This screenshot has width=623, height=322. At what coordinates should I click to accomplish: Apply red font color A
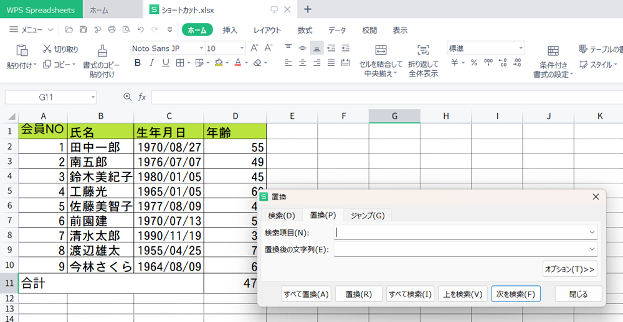238,63
